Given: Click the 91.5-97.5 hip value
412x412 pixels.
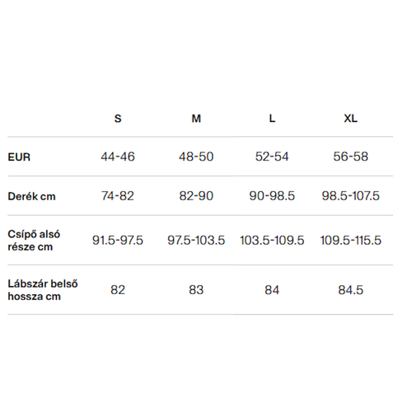Looking at the screenshot, I should point(118,241).
